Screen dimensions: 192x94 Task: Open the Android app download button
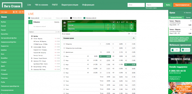pyautogui.click(x=185, y=50)
